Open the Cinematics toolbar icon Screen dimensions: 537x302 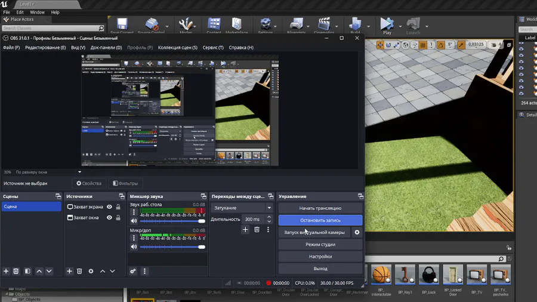click(323, 25)
